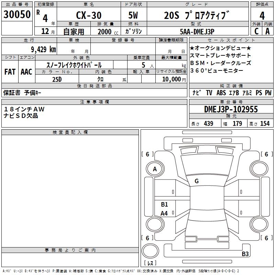Viewport: 275px width, 275px height.
Task: Click the note ナビSD欠品
Action: pos(21,116)
